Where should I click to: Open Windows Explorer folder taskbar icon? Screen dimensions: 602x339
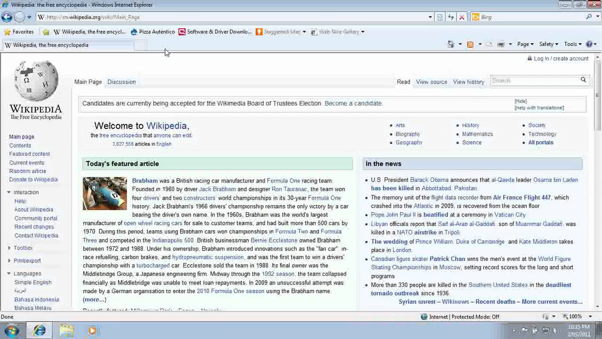66,331
